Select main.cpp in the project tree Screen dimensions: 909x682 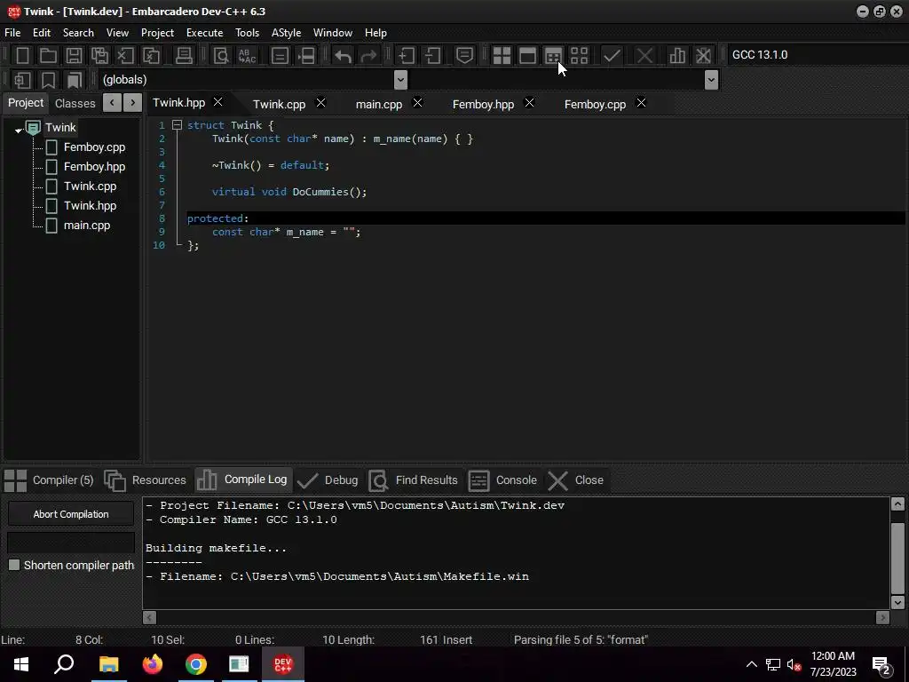tap(86, 225)
